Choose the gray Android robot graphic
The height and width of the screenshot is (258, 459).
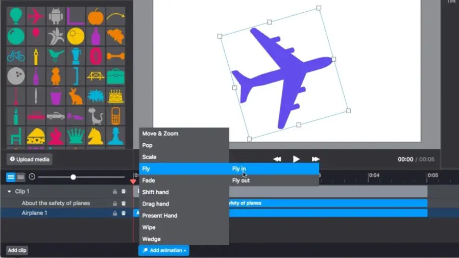click(56, 16)
